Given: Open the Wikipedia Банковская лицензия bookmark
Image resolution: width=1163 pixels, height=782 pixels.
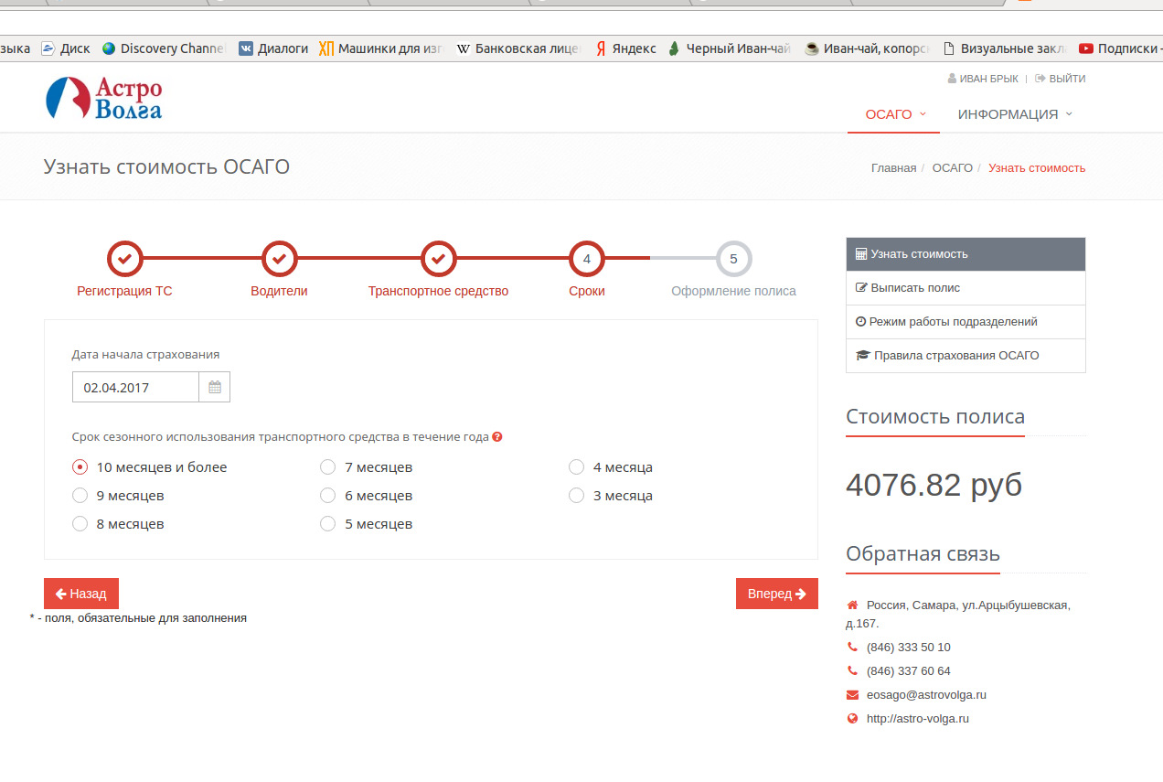Looking at the screenshot, I should [518, 48].
